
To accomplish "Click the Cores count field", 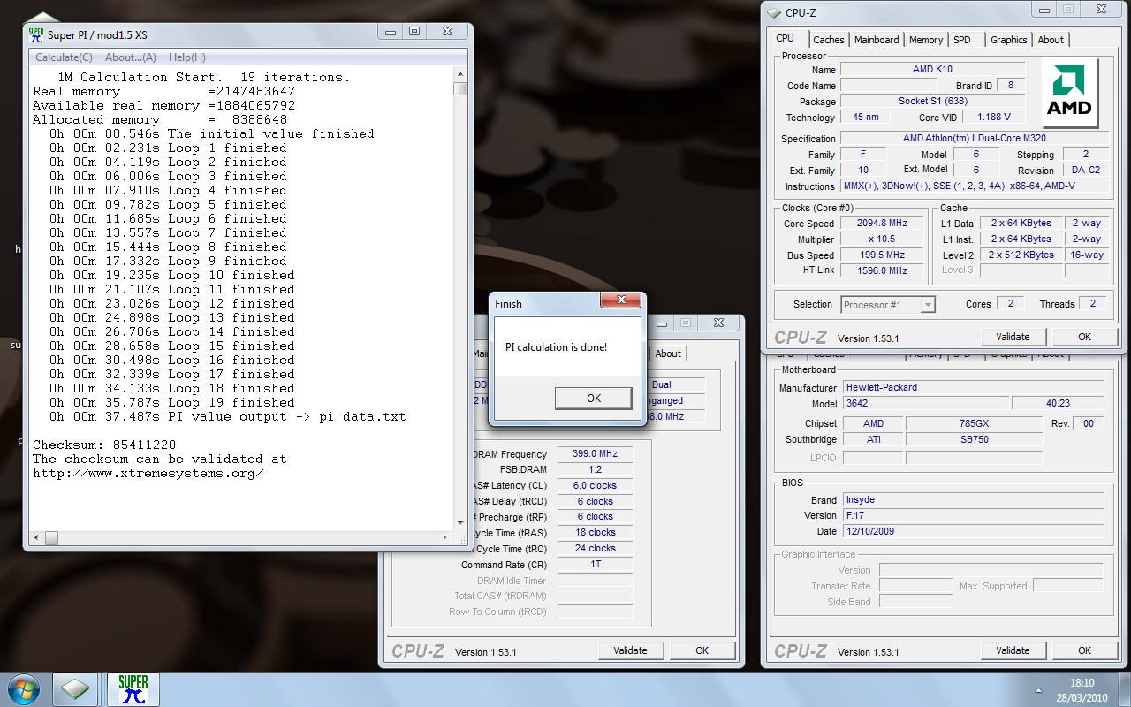I will click(1011, 303).
